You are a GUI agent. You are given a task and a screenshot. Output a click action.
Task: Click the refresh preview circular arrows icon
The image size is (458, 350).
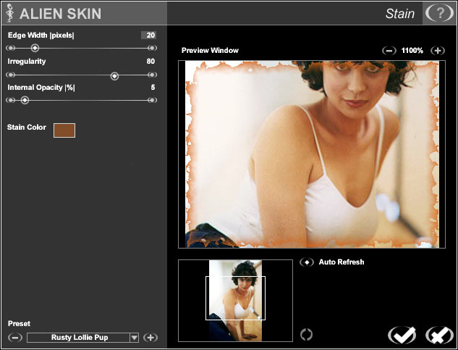[x=306, y=334]
